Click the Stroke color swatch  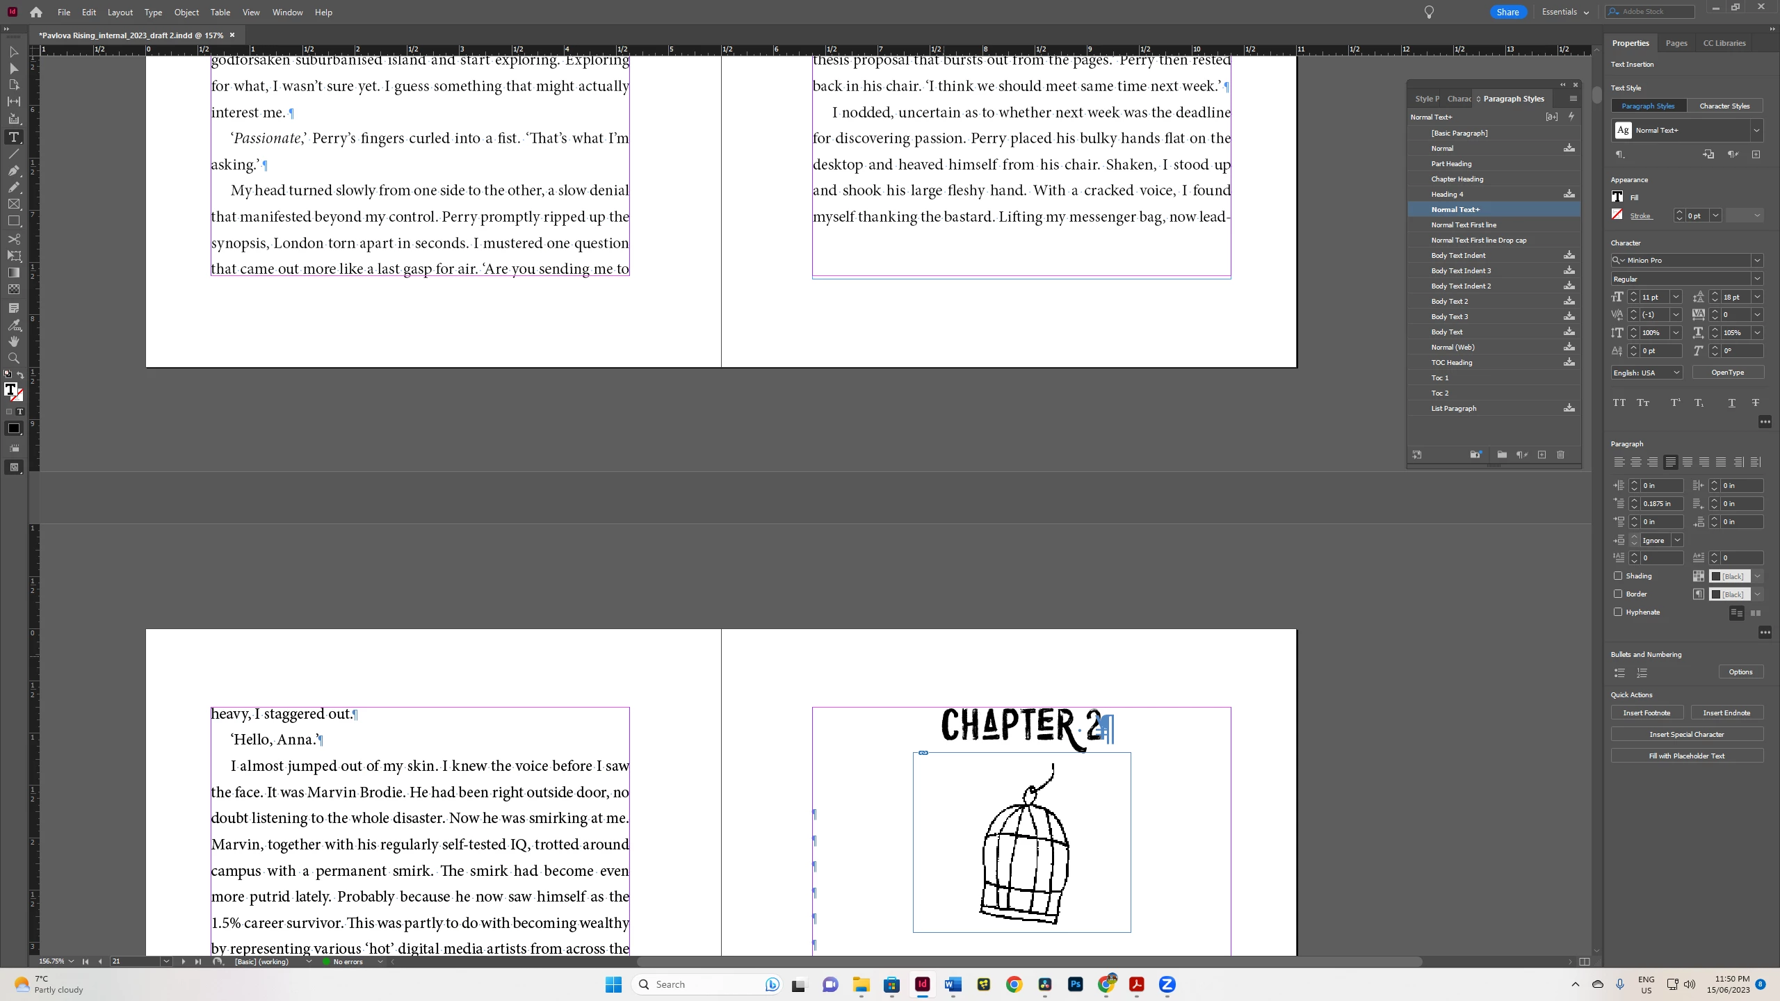click(1617, 215)
